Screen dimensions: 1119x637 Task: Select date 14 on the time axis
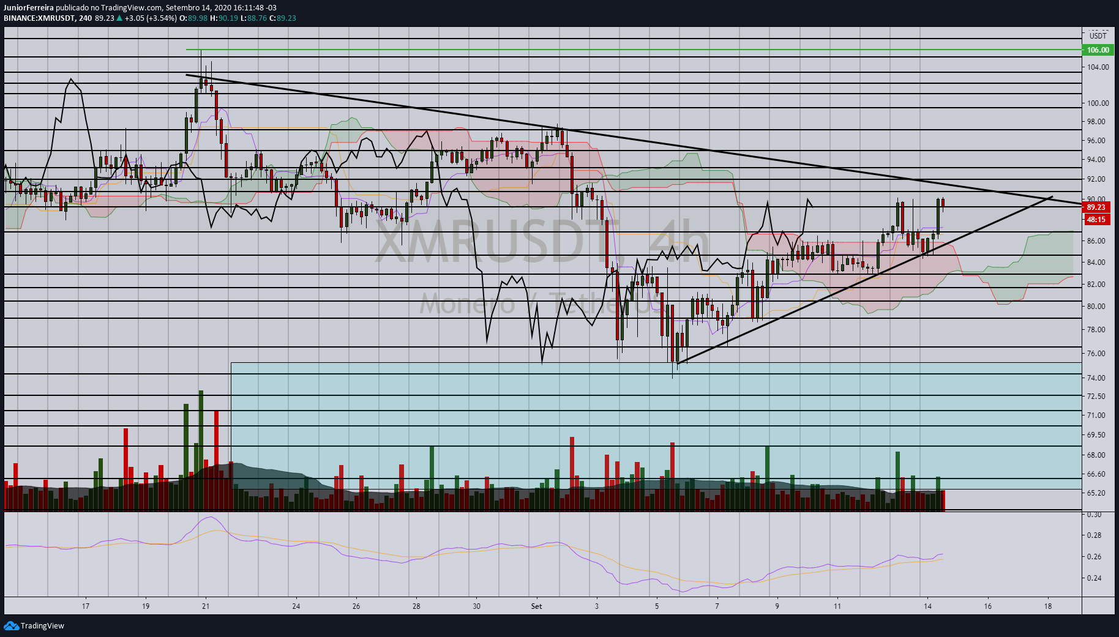coord(927,606)
